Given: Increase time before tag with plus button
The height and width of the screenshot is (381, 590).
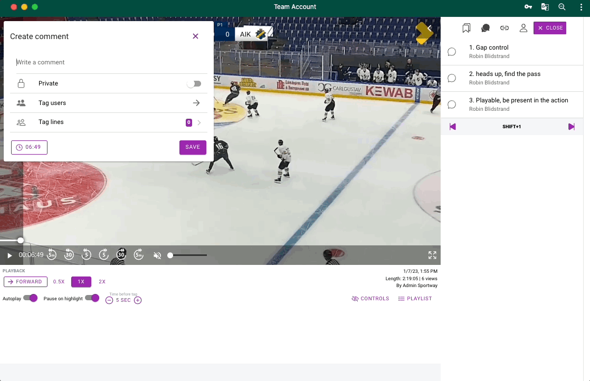Looking at the screenshot, I should click(x=138, y=300).
